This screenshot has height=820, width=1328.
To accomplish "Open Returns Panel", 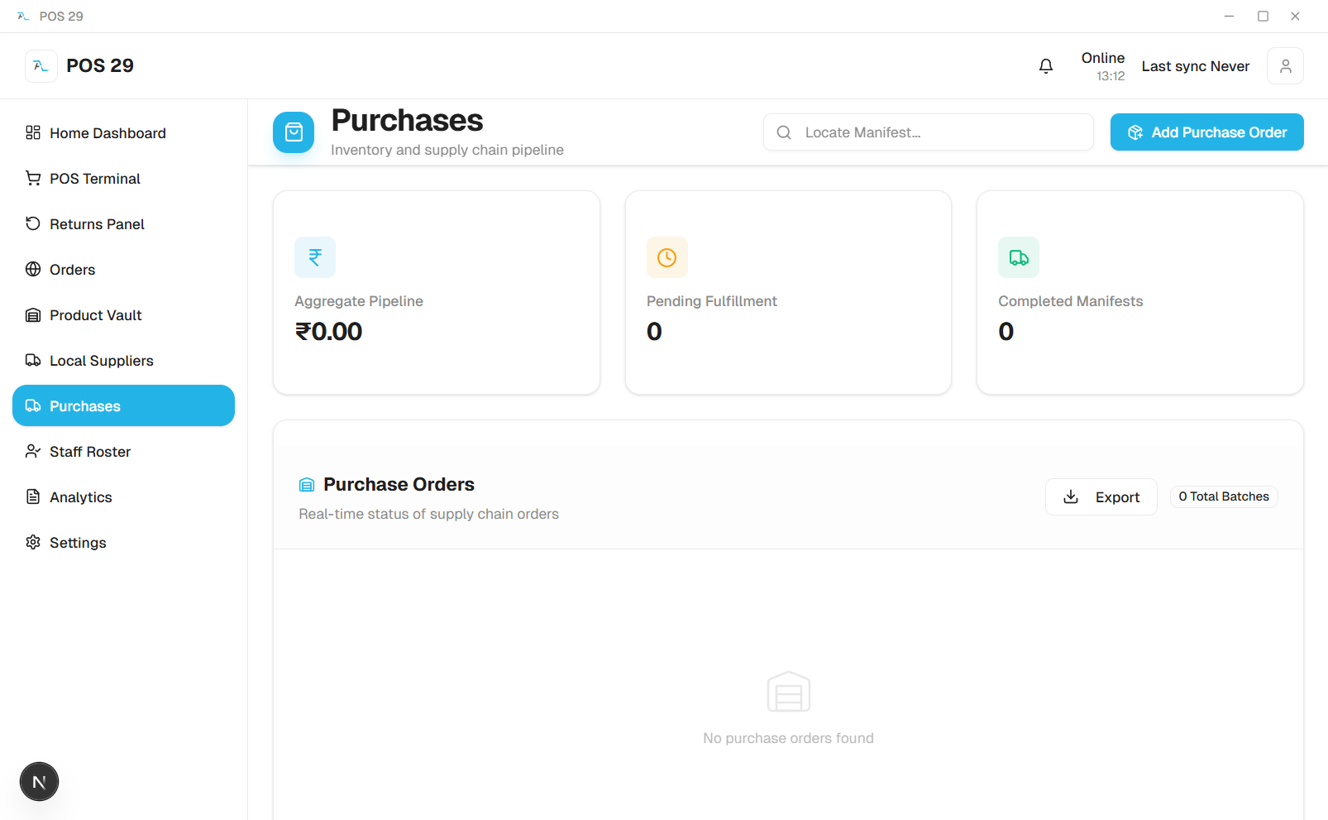I will tap(123, 223).
